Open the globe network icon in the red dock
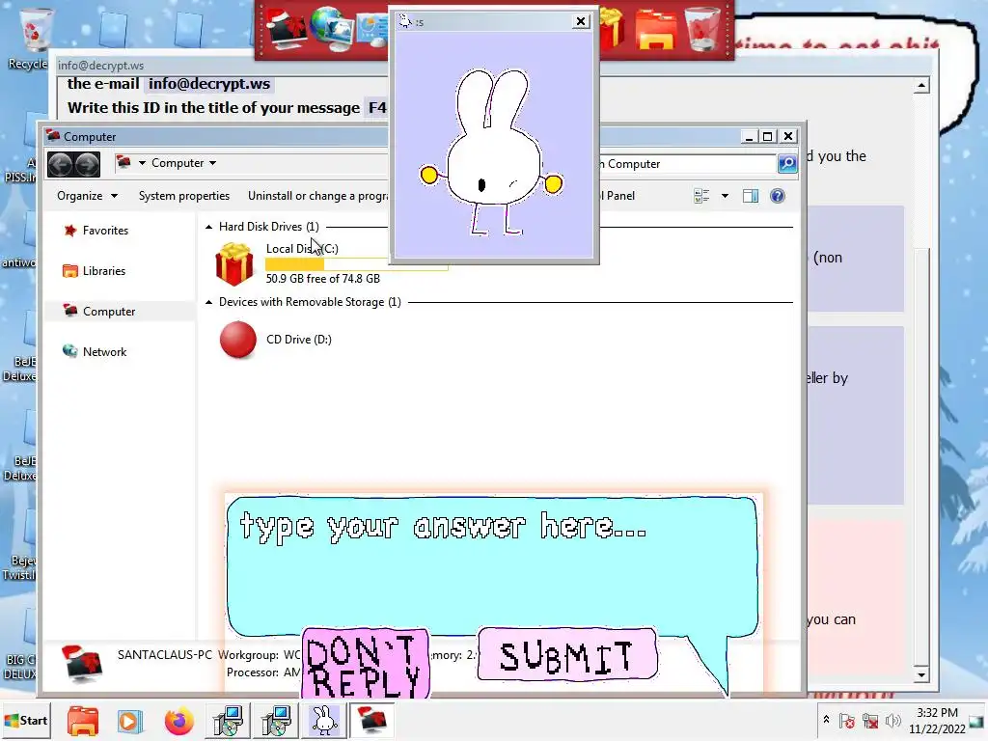 (x=332, y=28)
